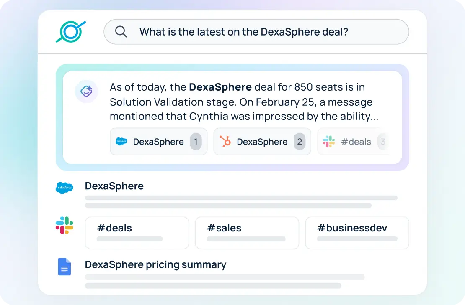Image resolution: width=465 pixels, height=305 pixels.
Task: Click citation number 1 badge
Action: pyautogui.click(x=195, y=142)
